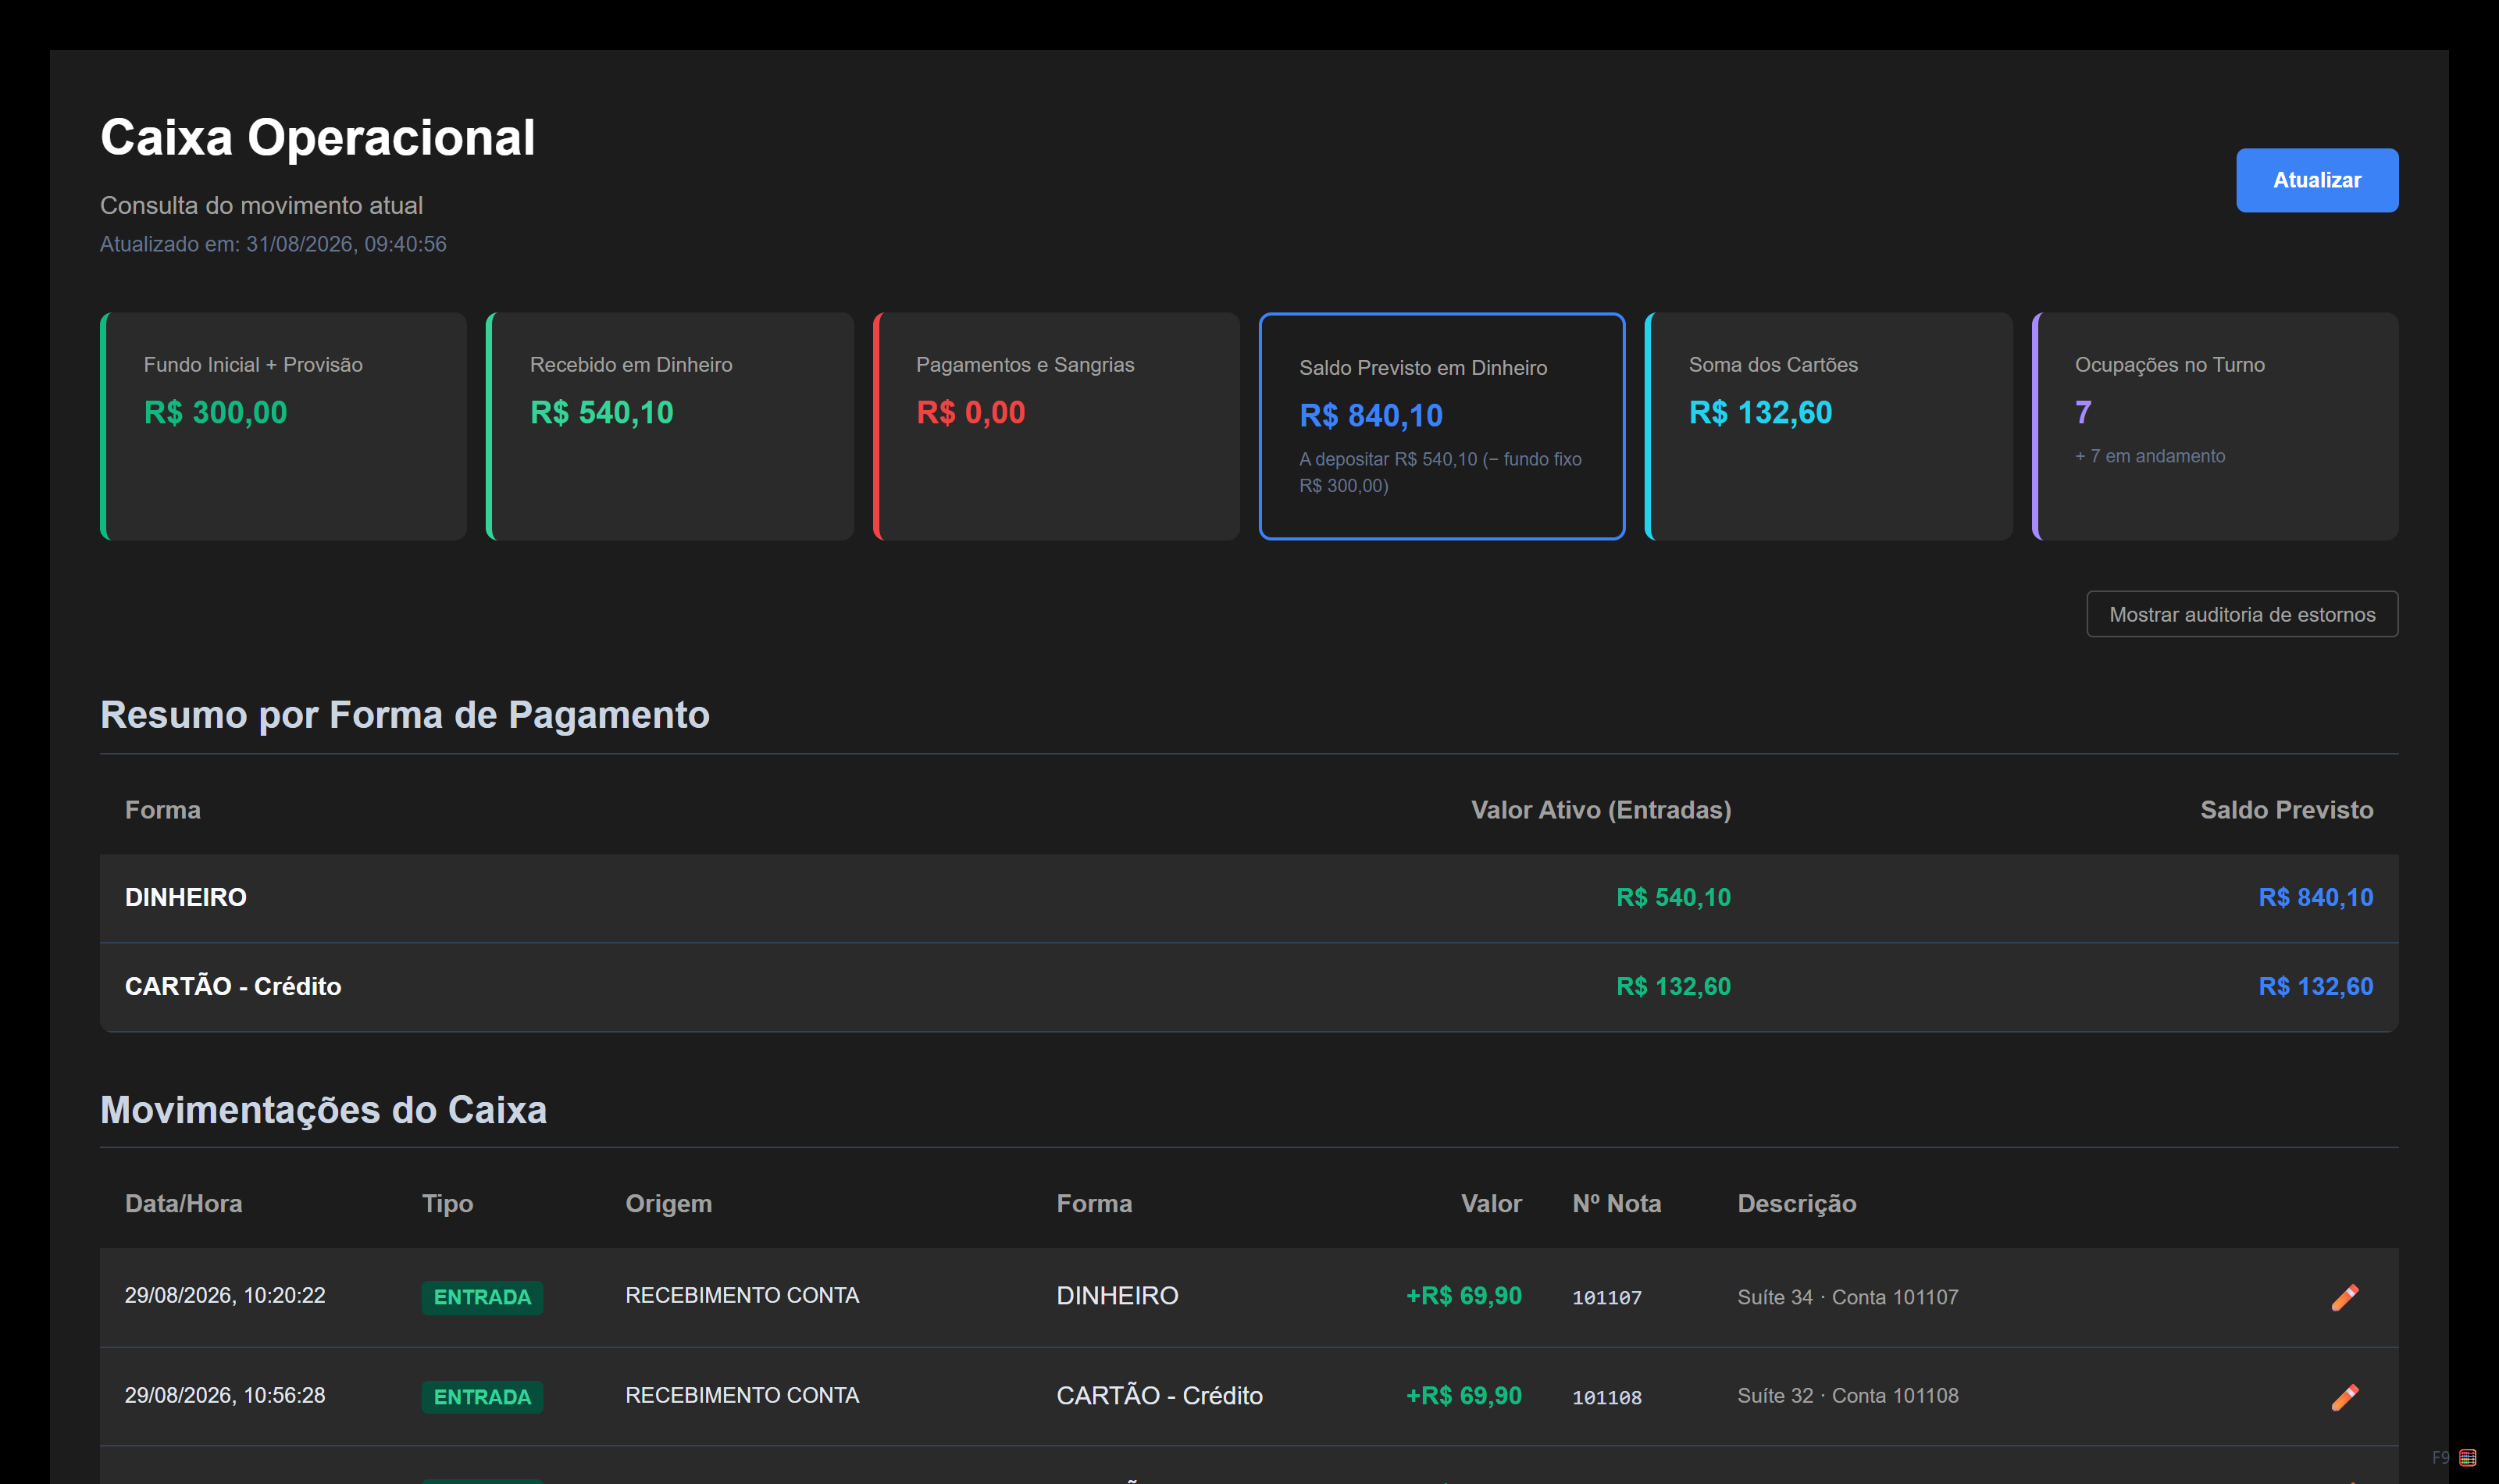Click the "Data/Hora" column header
The width and height of the screenshot is (2499, 1484).
point(184,1203)
